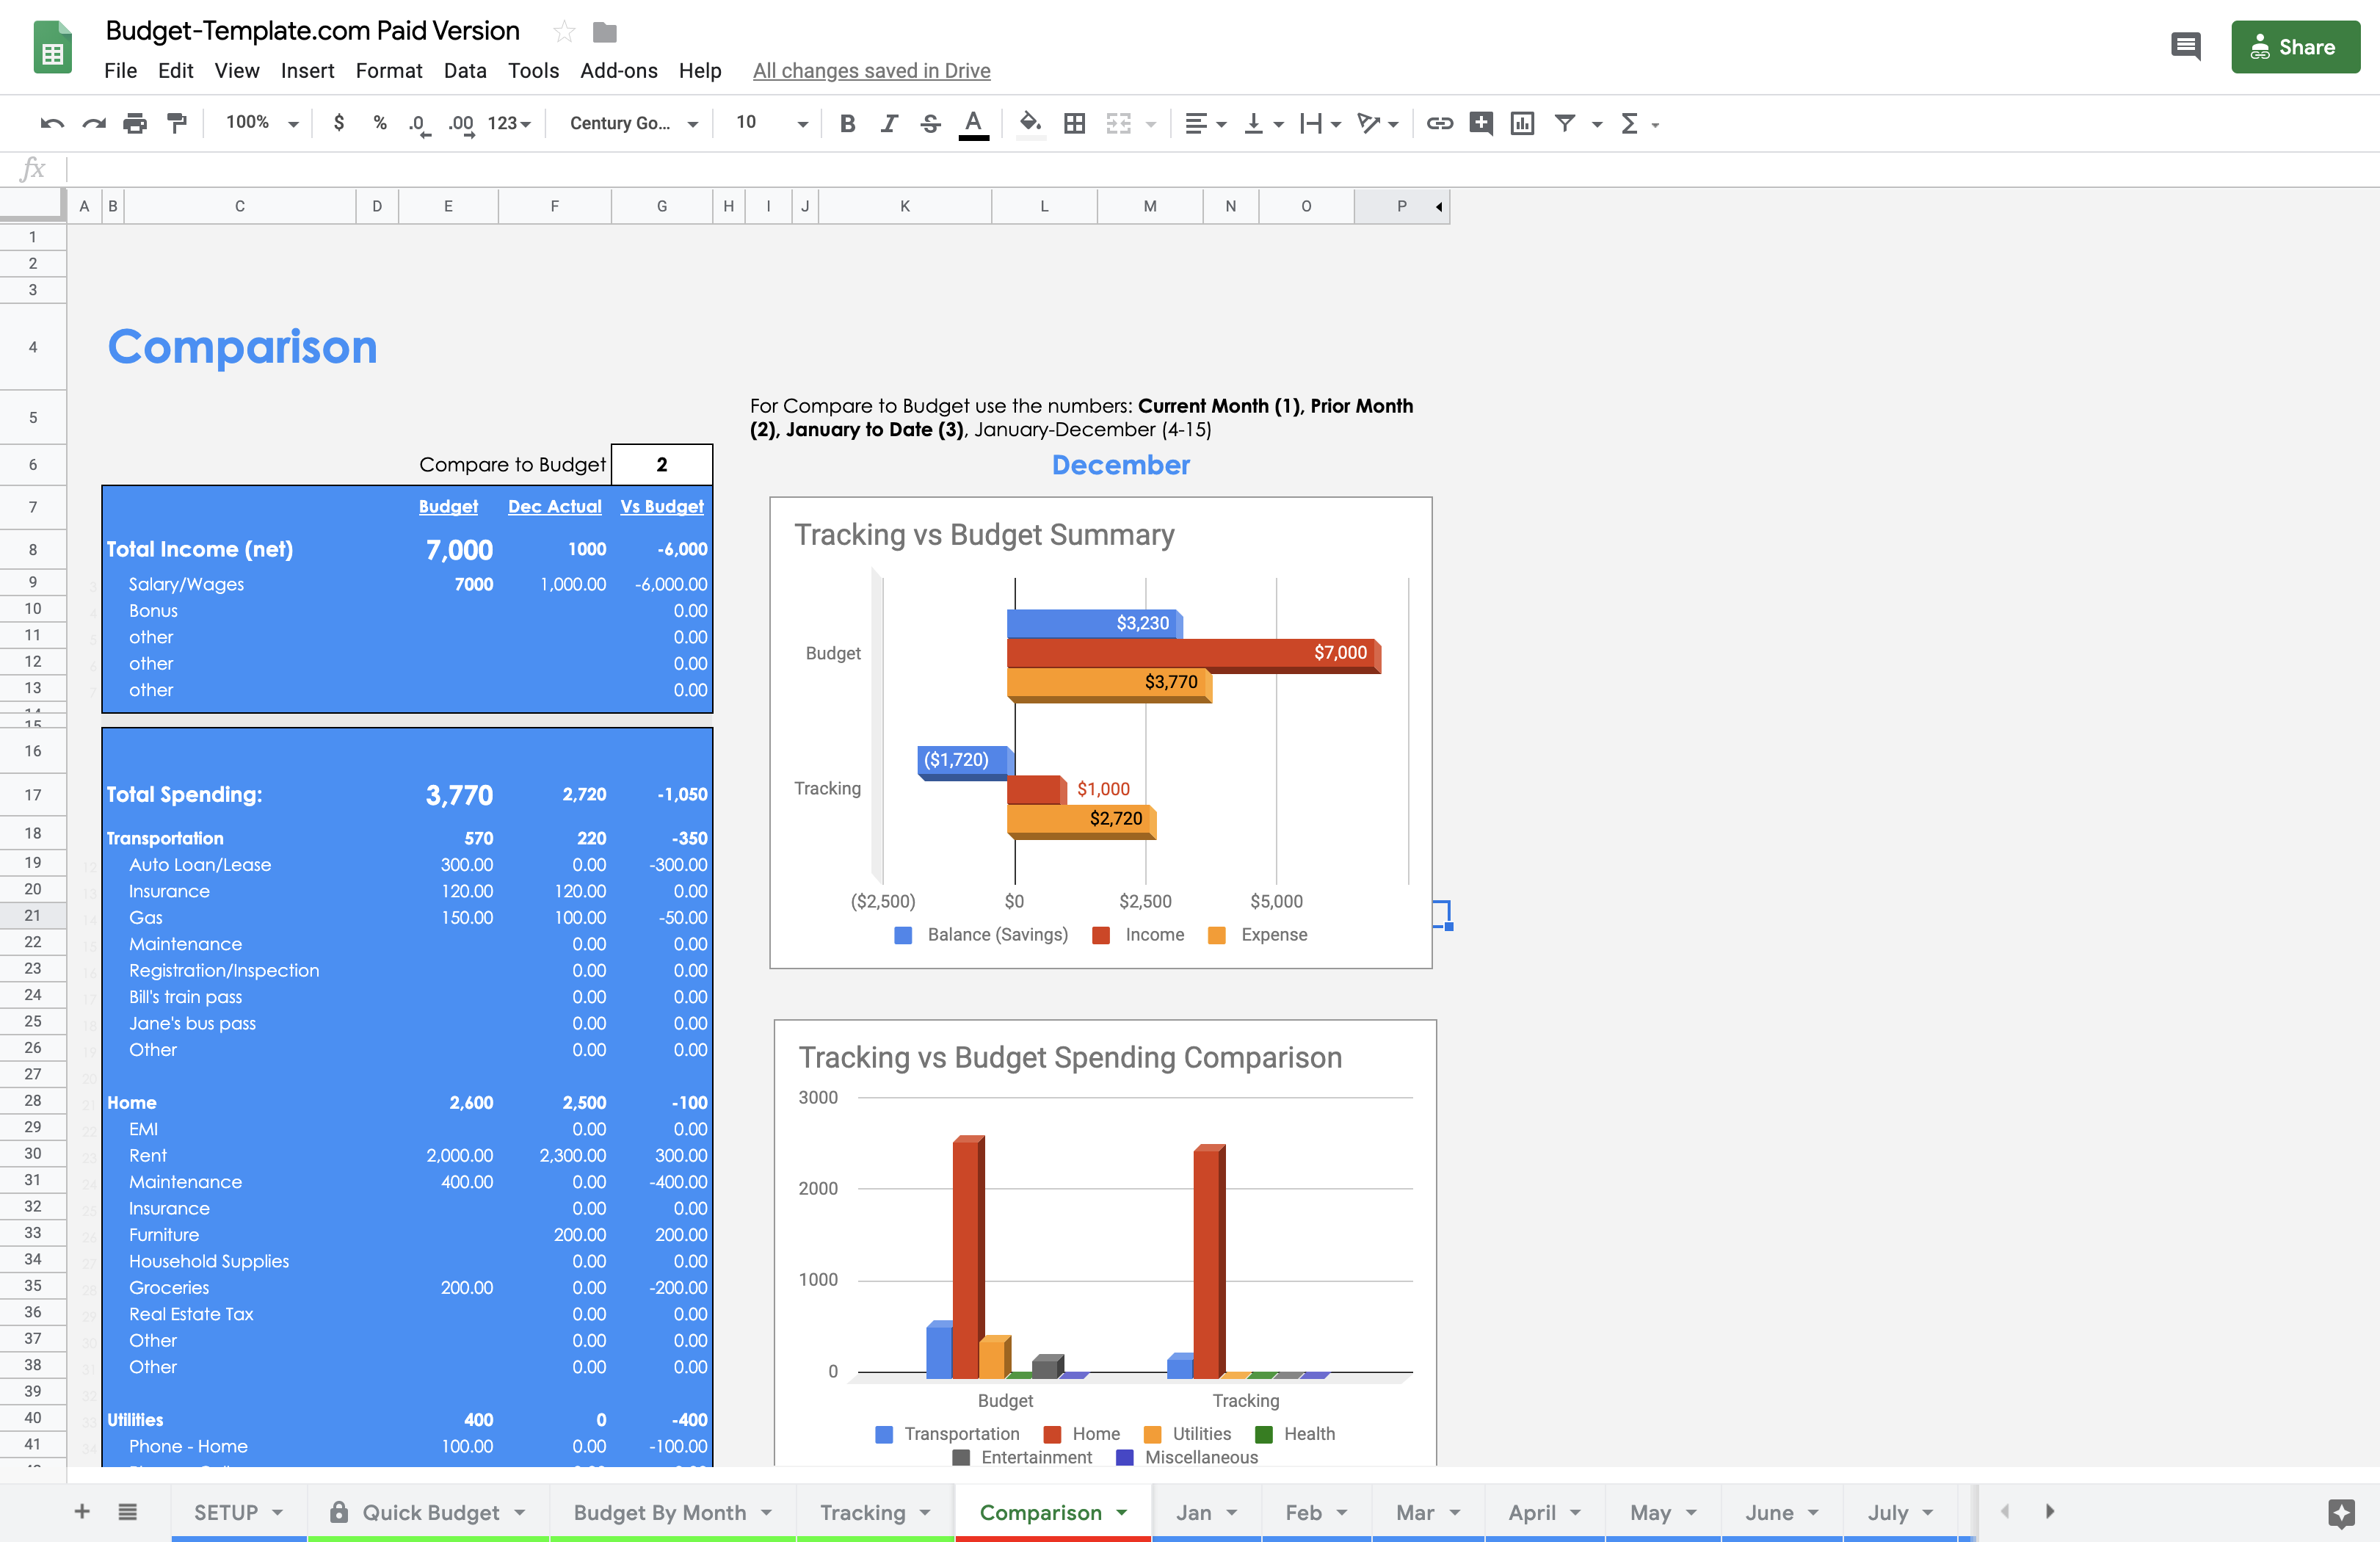Click the Undo icon in the toolbar

click(x=51, y=123)
